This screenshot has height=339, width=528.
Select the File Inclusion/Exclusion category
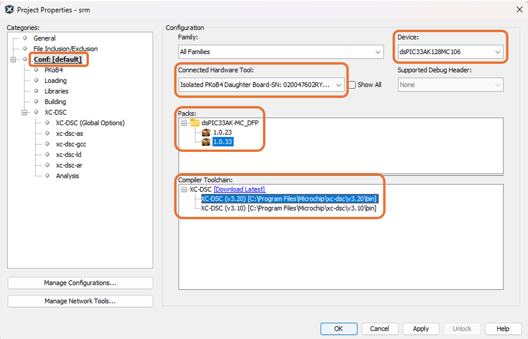[x=65, y=49]
